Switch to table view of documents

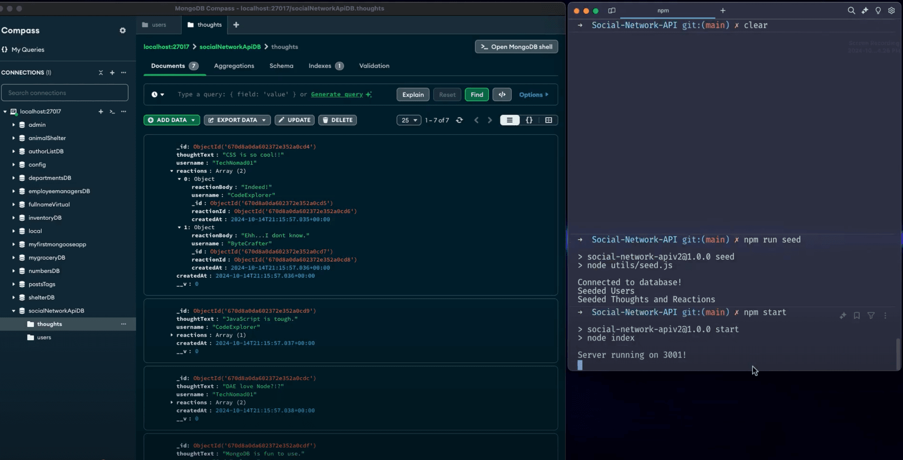pos(548,120)
